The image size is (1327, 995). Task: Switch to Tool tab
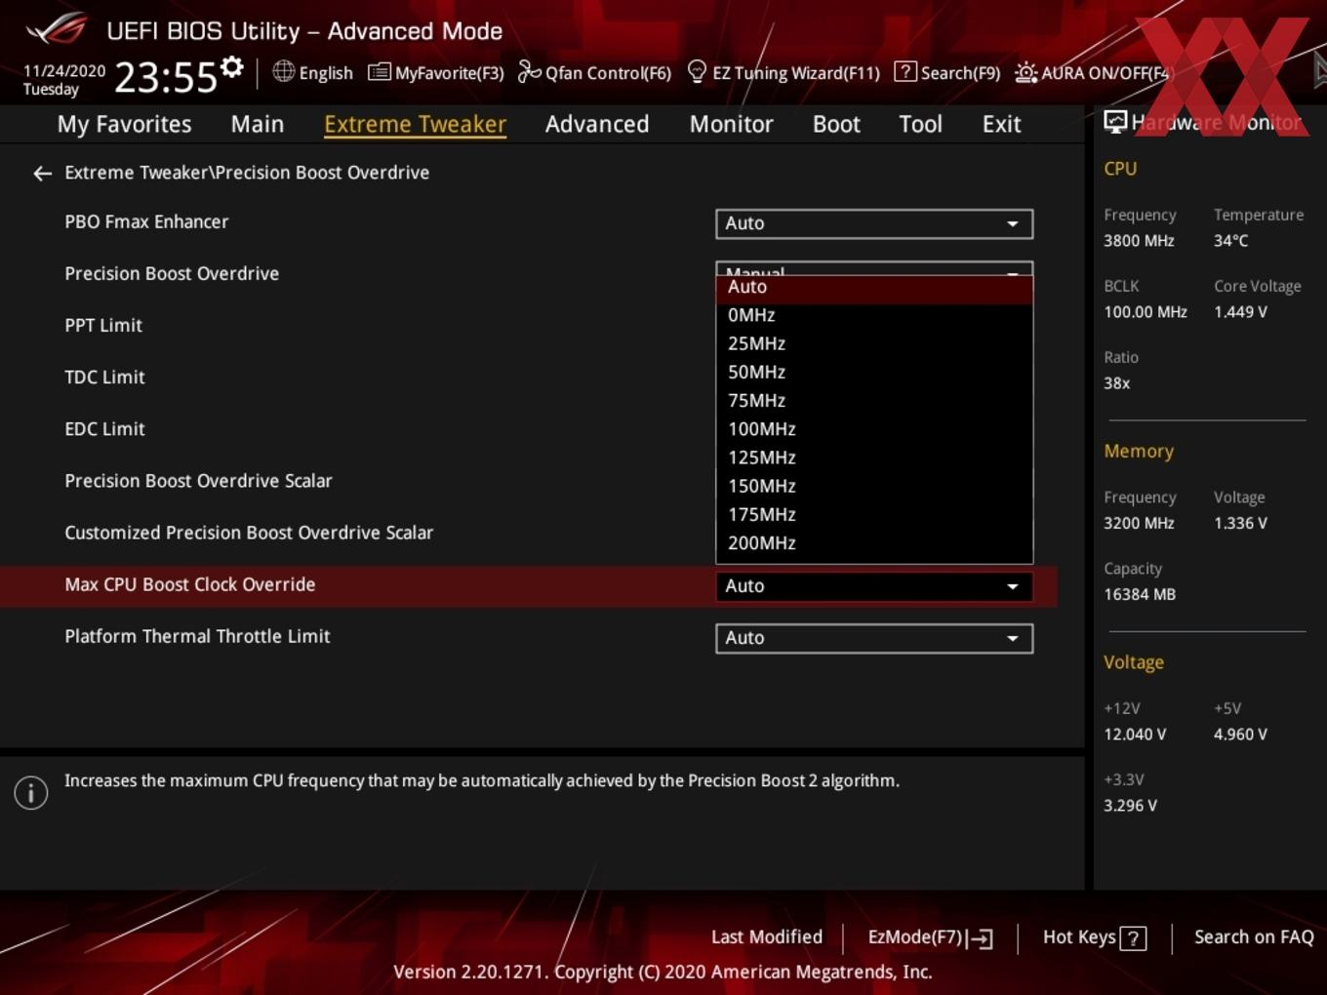tap(920, 124)
